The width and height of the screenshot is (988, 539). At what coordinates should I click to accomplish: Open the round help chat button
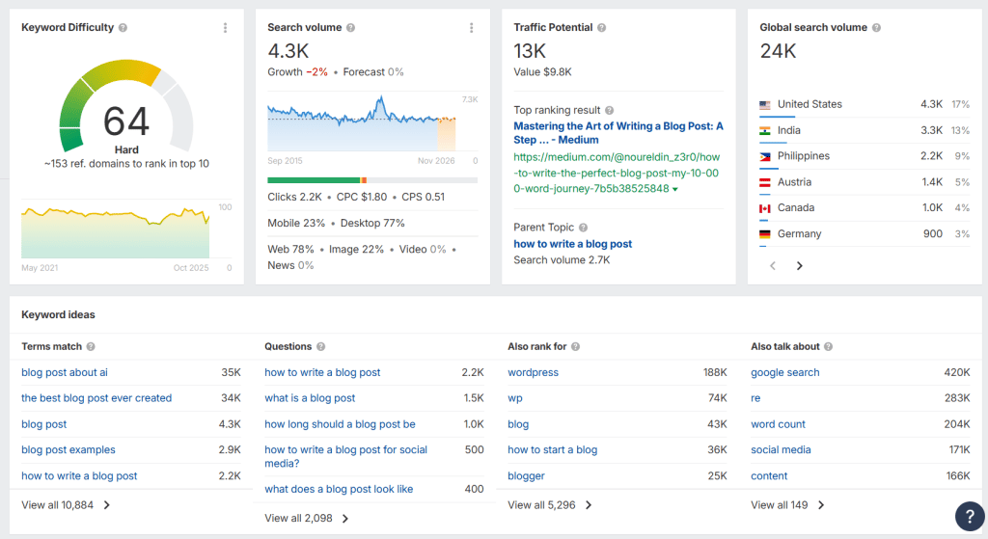[x=970, y=516]
